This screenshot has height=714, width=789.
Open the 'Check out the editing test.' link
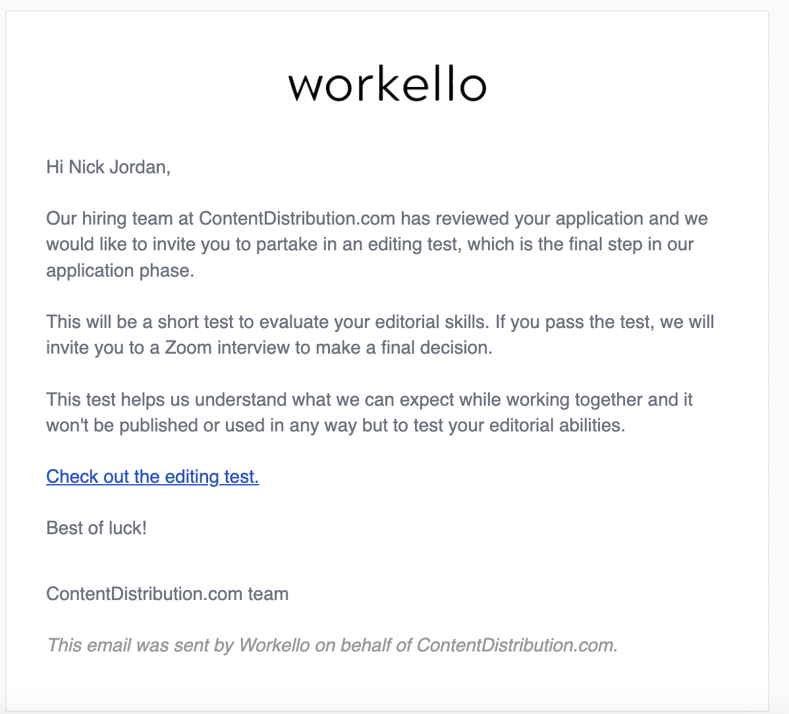pos(153,476)
